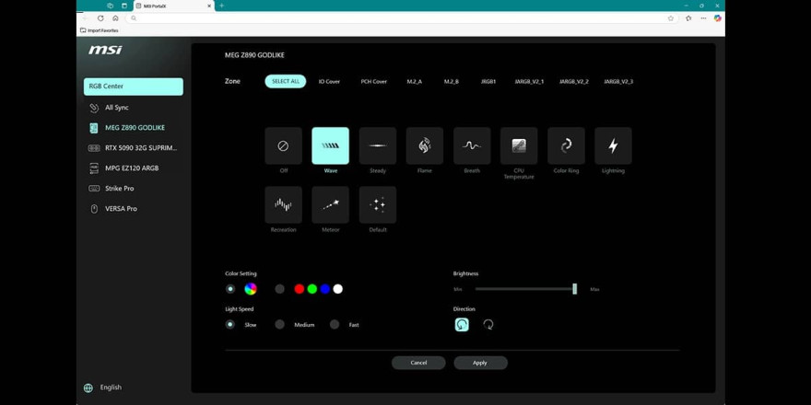Select the JARGB_V2_3 zone
The image size is (811, 405).
click(x=618, y=82)
